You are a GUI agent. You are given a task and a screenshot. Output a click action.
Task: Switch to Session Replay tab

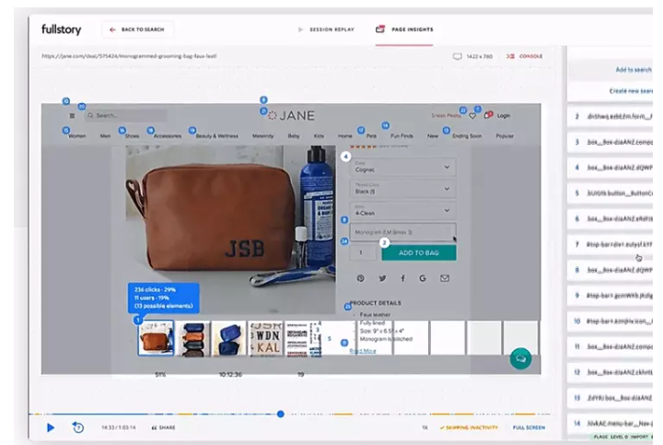[x=323, y=29]
